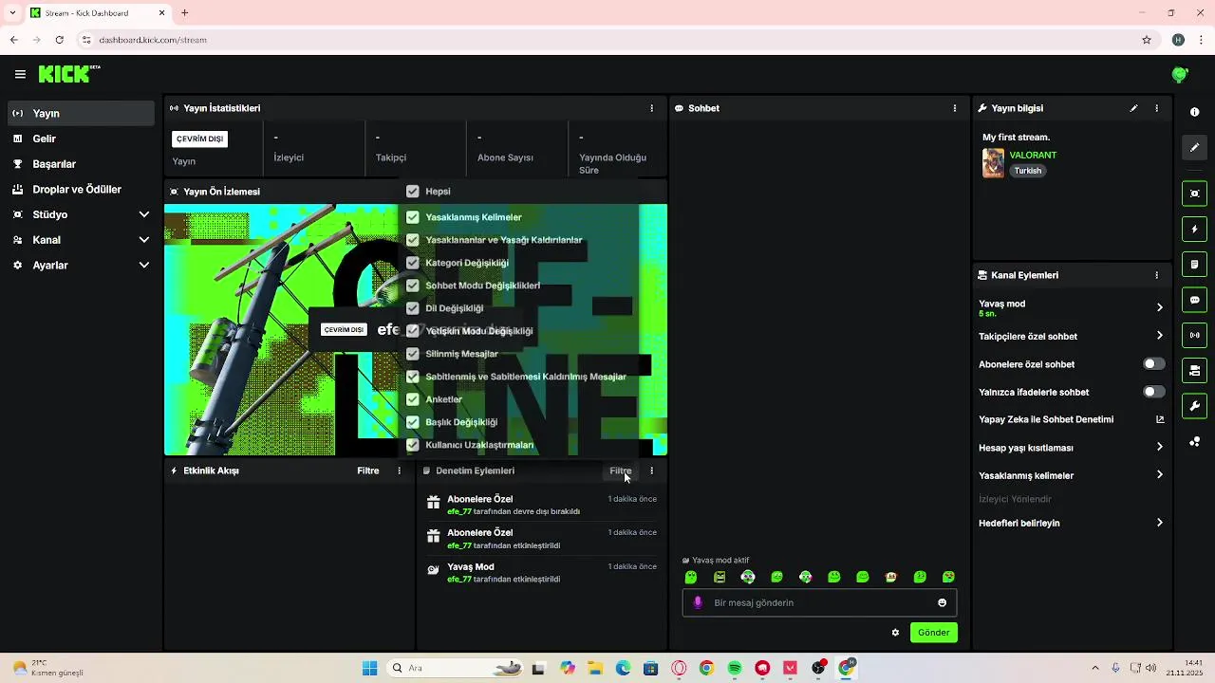The image size is (1215, 683).
Task: Open the three-dot menu of the Sohbet panel
Action: coord(954,108)
